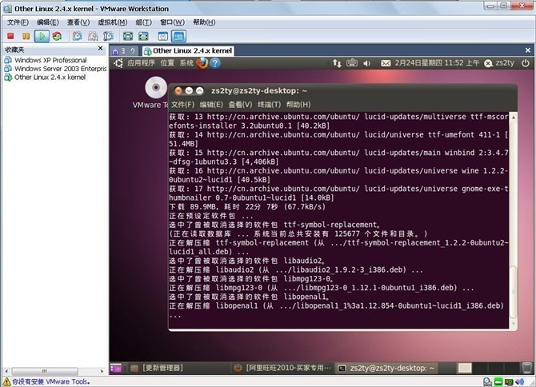Click the Reset virtual machine toolbar icon
Viewport: 536px width, 387px height.
click(57, 36)
